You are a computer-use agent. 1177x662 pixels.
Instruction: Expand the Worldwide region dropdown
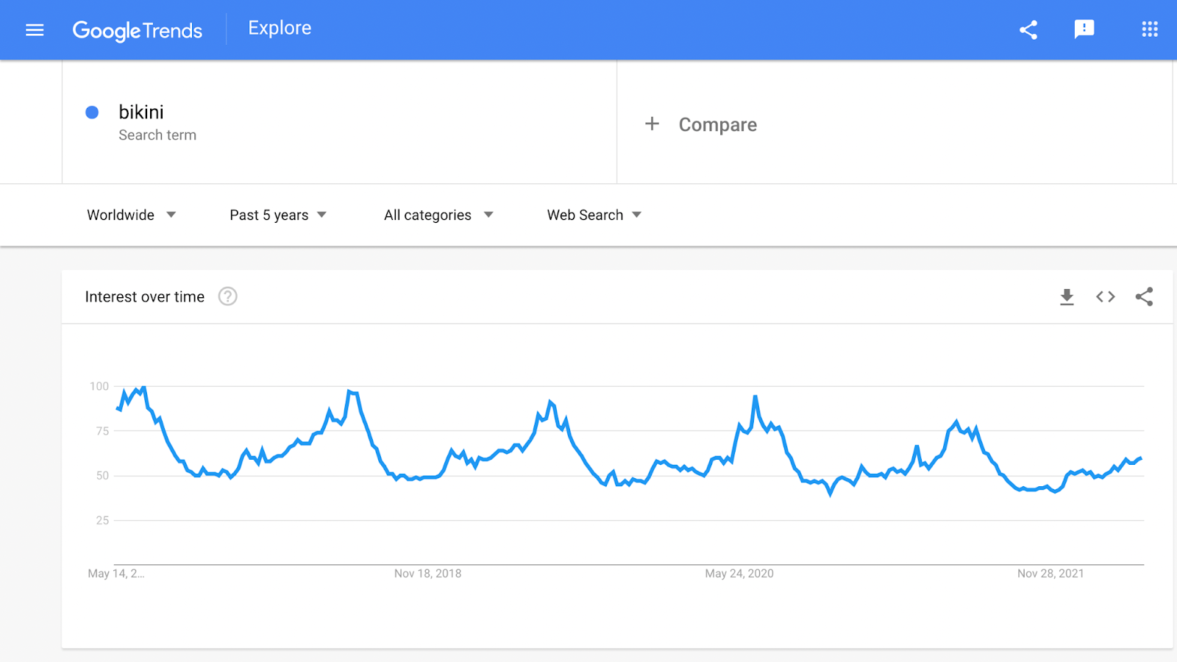pyautogui.click(x=131, y=215)
